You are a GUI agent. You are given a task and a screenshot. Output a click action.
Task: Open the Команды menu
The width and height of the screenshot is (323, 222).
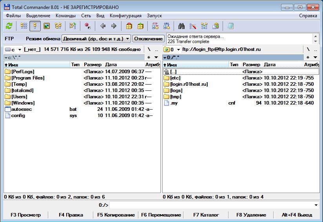65,16
